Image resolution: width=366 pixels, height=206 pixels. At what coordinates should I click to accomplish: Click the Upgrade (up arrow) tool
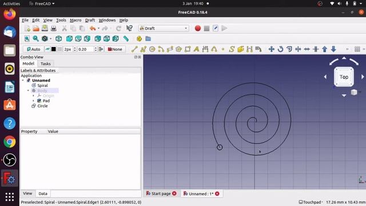click(x=325, y=49)
